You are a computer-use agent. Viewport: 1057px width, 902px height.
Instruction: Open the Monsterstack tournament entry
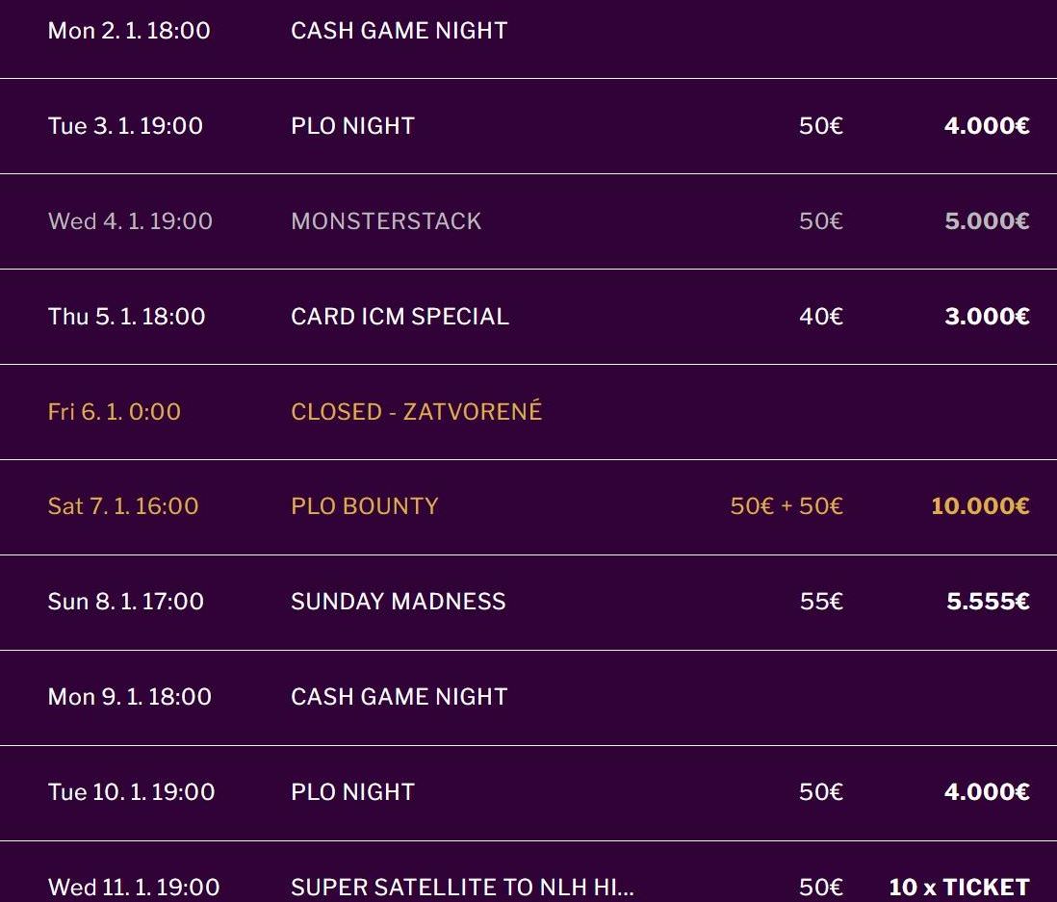(x=385, y=221)
